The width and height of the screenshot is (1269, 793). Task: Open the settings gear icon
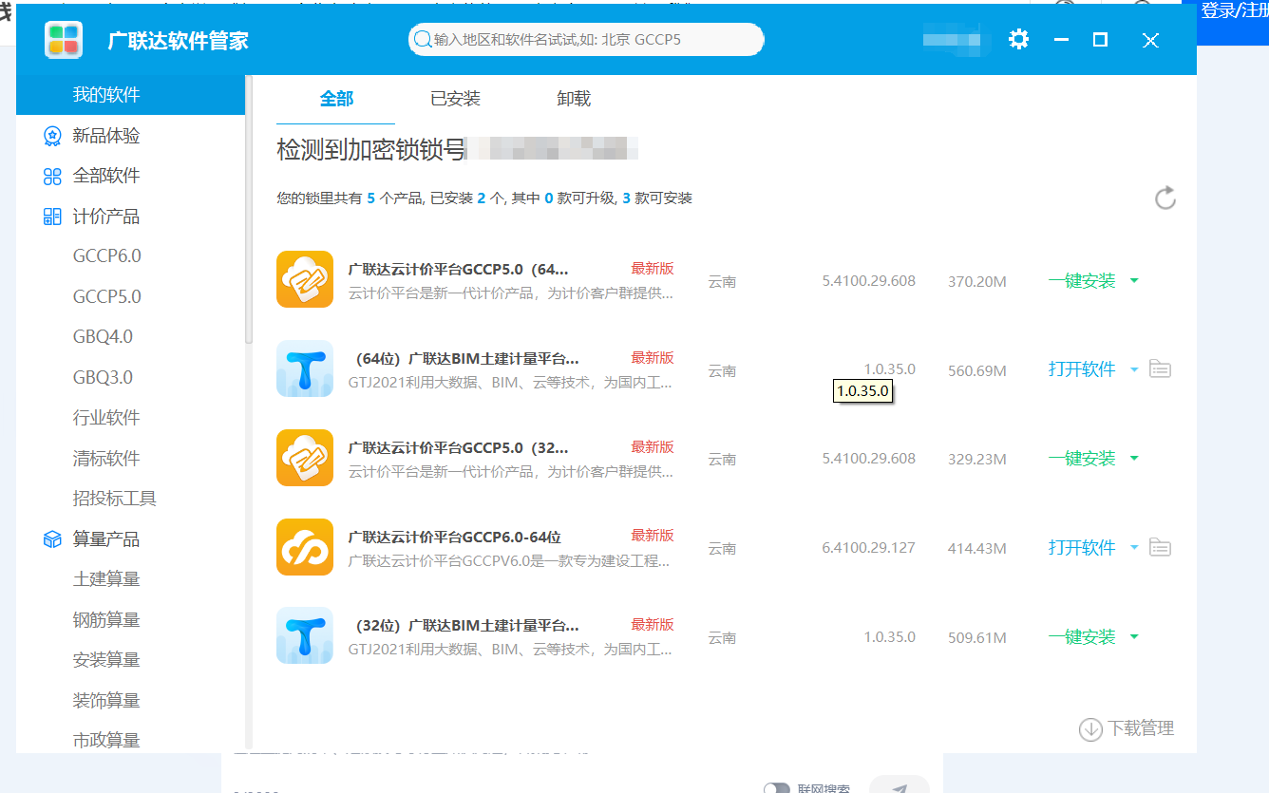1018,40
